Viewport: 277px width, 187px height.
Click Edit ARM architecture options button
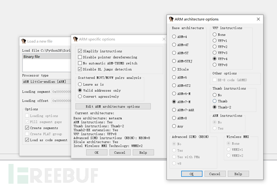(113, 106)
